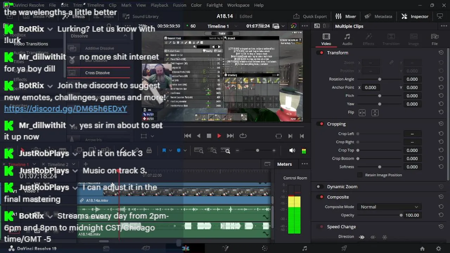This screenshot has width=450, height=253.
Task: Toggle the Composite section switch
Action: pos(320,197)
